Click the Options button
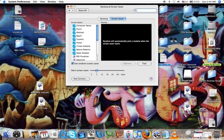 pos(128,64)
